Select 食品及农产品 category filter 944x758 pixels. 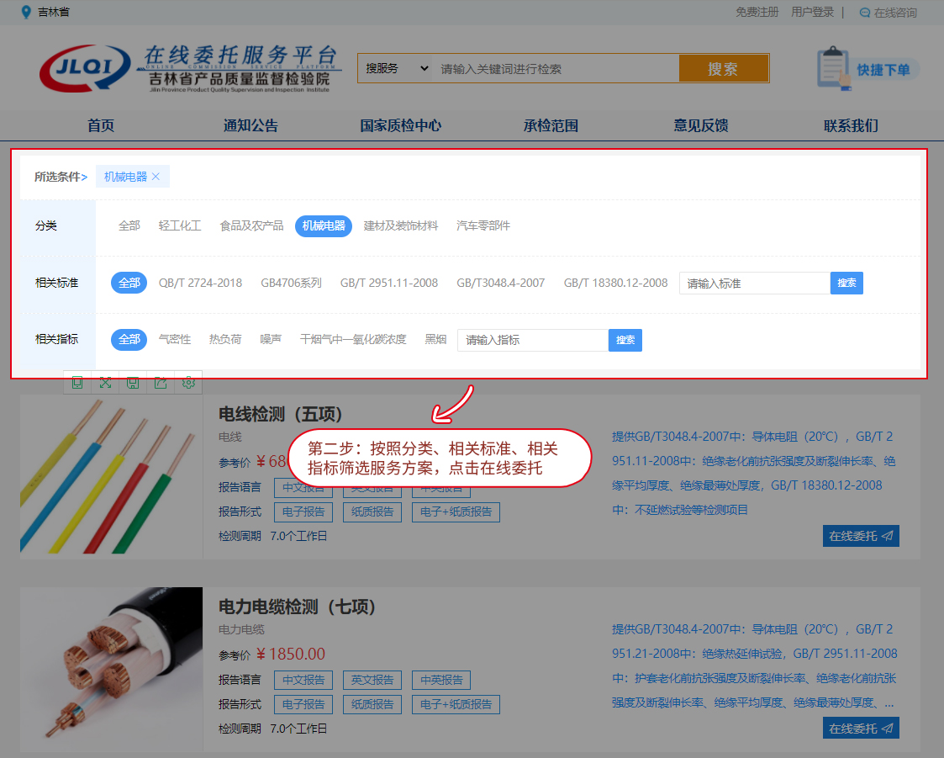click(x=251, y=226)
